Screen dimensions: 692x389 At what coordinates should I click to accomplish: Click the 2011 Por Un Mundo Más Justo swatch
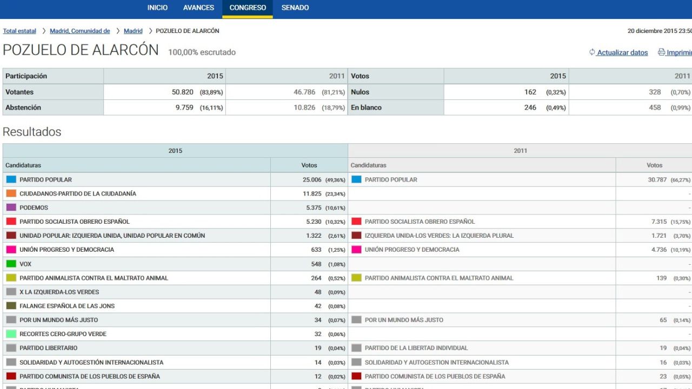[x=356, y=320]
